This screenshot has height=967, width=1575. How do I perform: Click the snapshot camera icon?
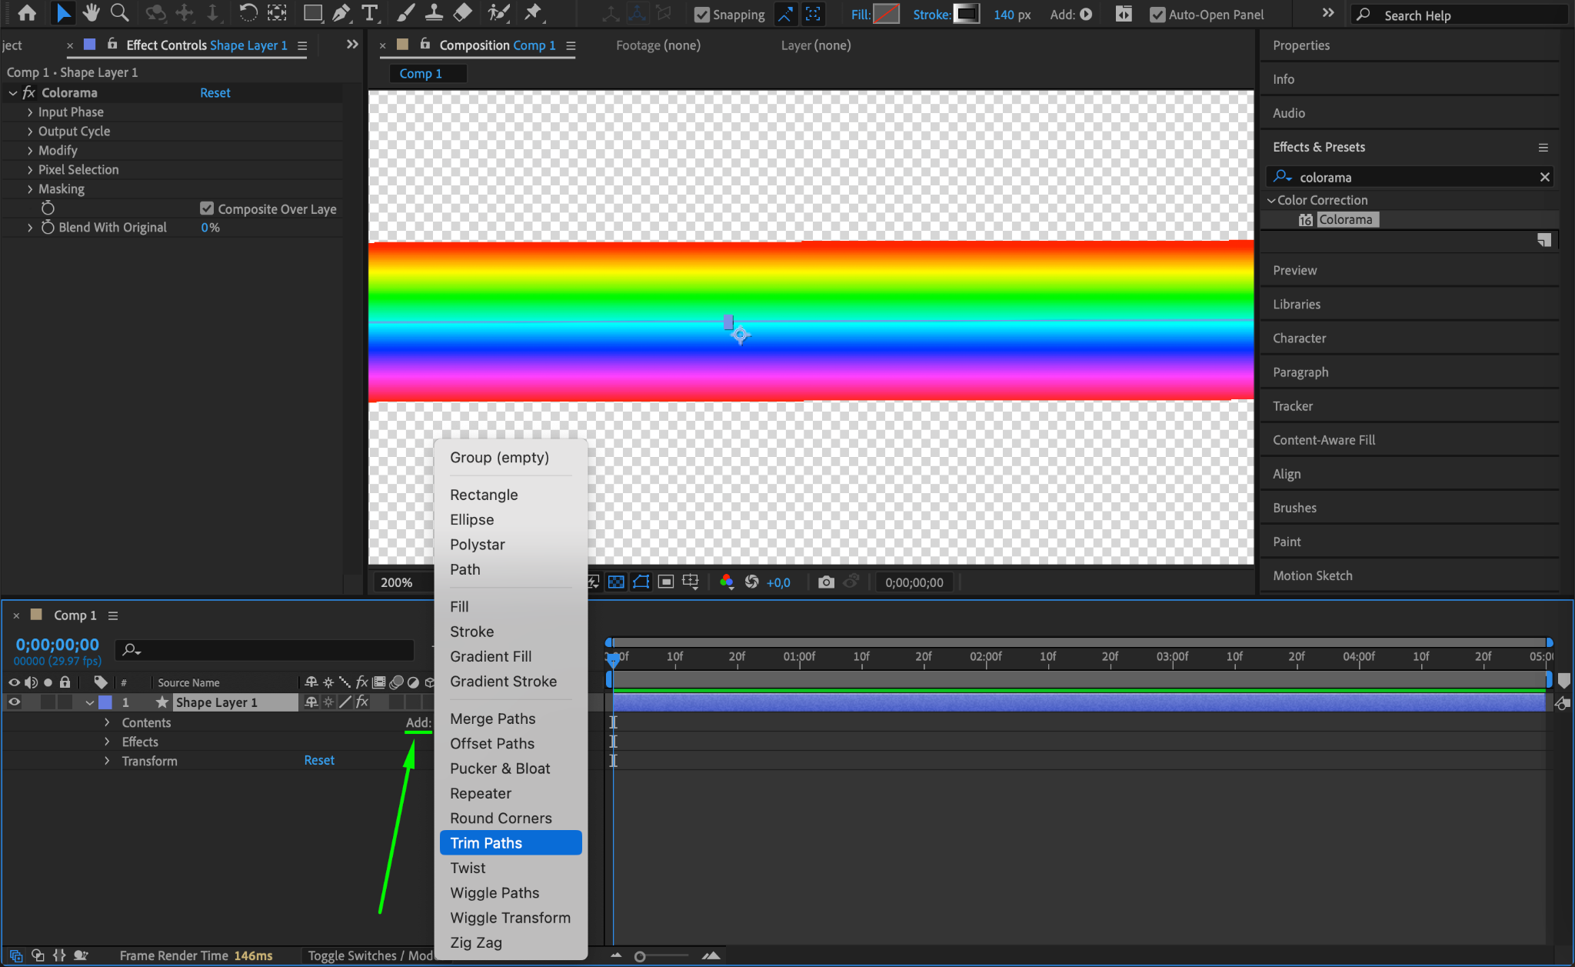pos(826,582)
